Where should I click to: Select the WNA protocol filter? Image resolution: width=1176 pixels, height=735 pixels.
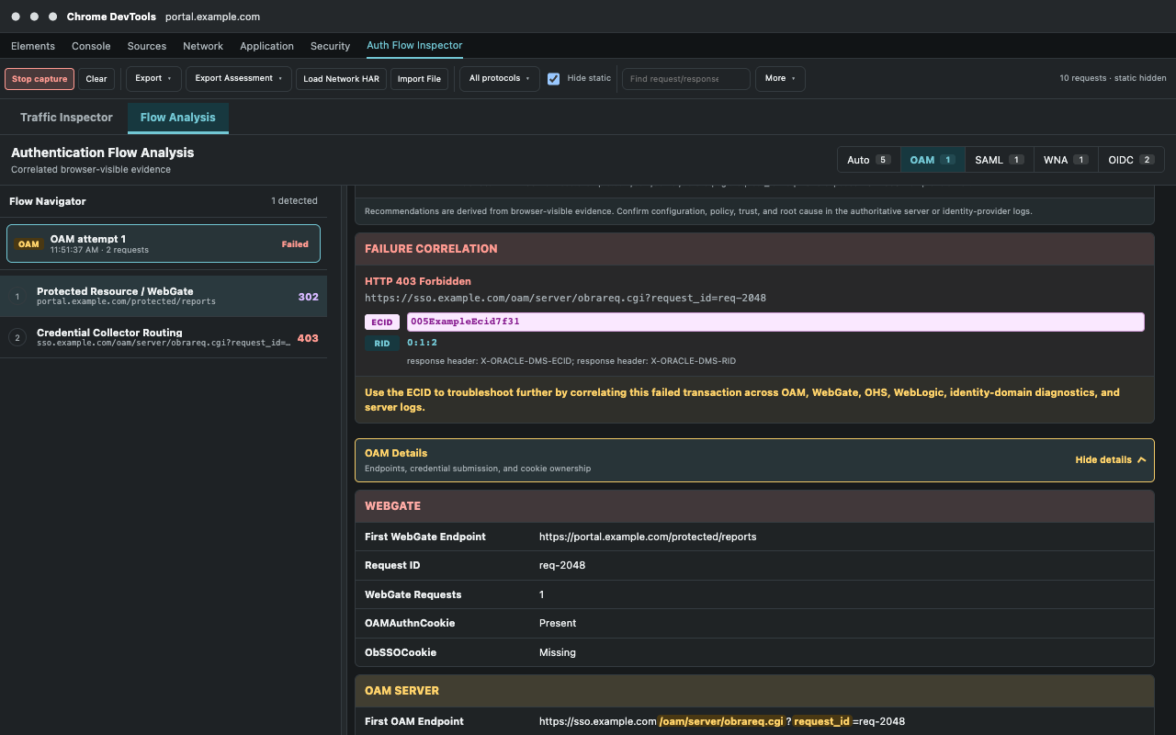pos(1066,160)
